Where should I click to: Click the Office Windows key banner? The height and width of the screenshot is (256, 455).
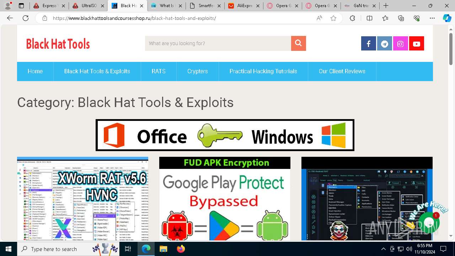[x=225, y=135]
